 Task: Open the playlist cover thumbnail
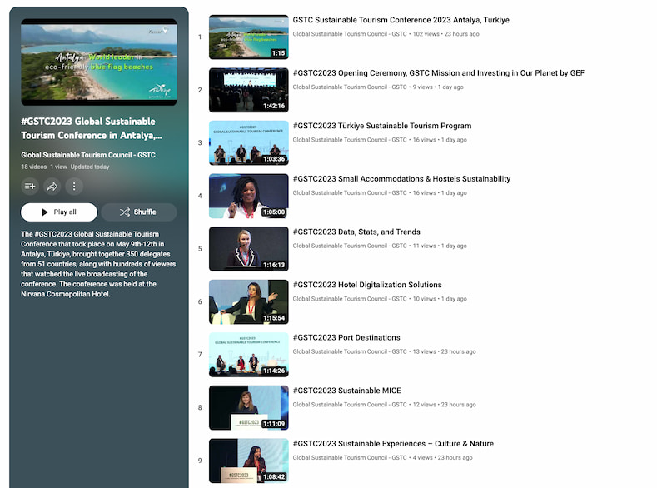click(x=99, y=62)
